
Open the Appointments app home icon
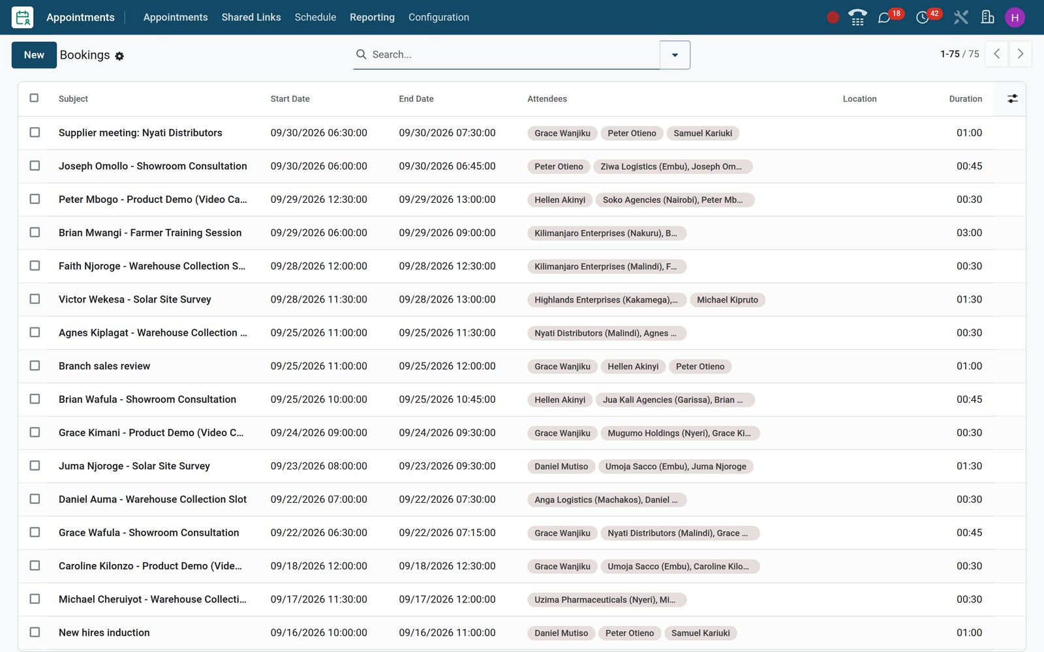pyautogui.click(x=23, y=18)
